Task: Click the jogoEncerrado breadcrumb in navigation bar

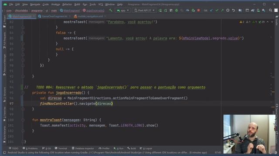Action: point(94,10)
